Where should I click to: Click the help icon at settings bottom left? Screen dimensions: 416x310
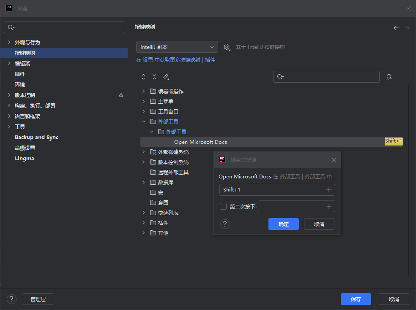[x=11, y=299]
